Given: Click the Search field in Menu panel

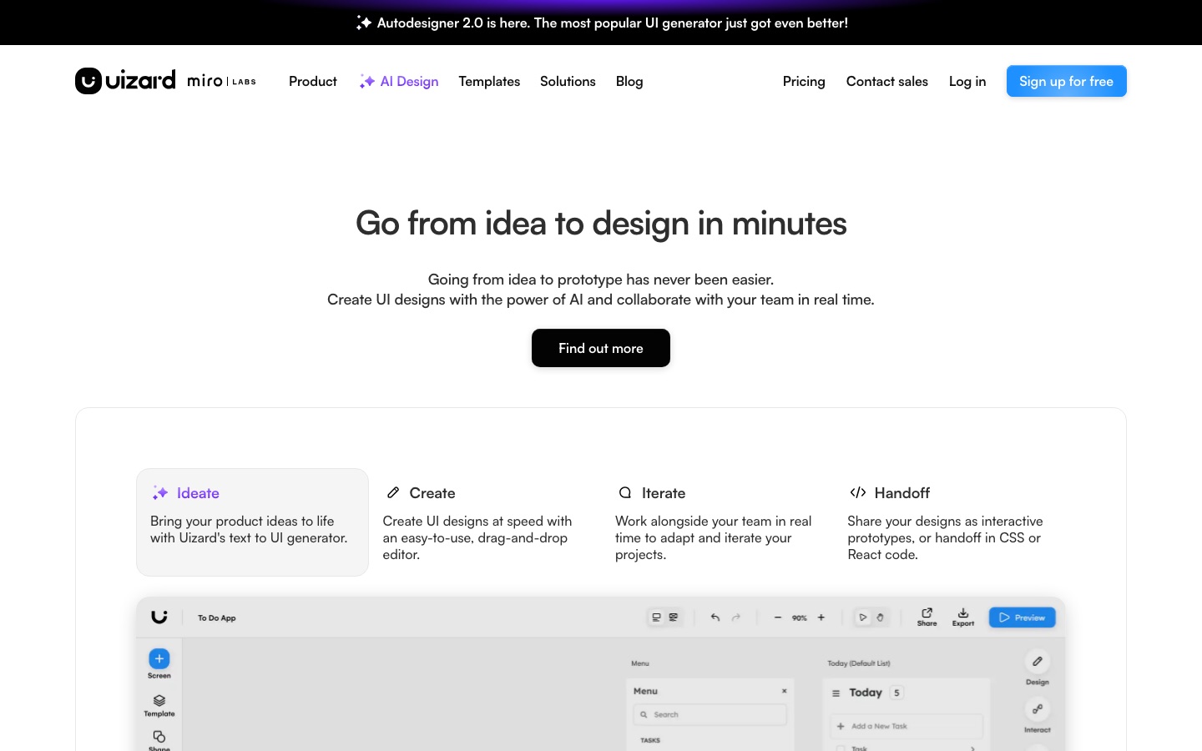Looking at the screenshot, I should [710, 714].
